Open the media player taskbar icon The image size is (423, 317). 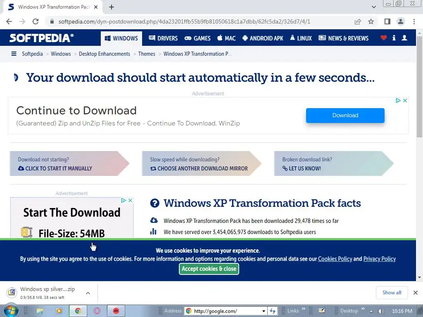click(x=59, y=311)
